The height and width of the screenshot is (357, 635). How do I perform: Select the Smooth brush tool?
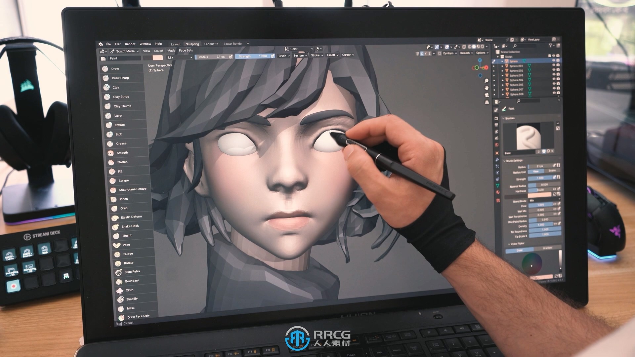pos(122,153)
